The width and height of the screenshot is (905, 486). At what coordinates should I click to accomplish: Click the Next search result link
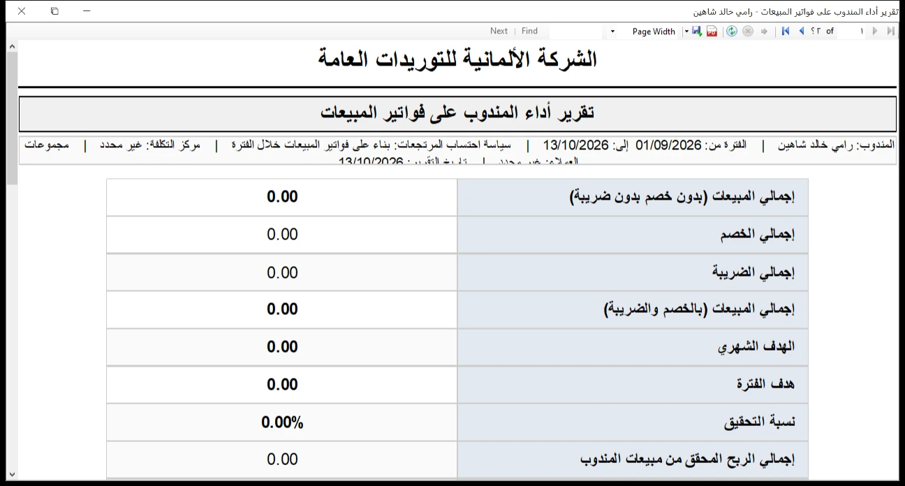499,31
